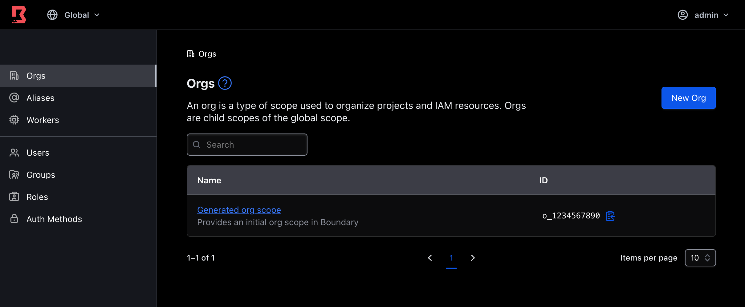Open Workers in the sidebar
Viewport: 745px width, 307px height.
click(x=78, y=120)
